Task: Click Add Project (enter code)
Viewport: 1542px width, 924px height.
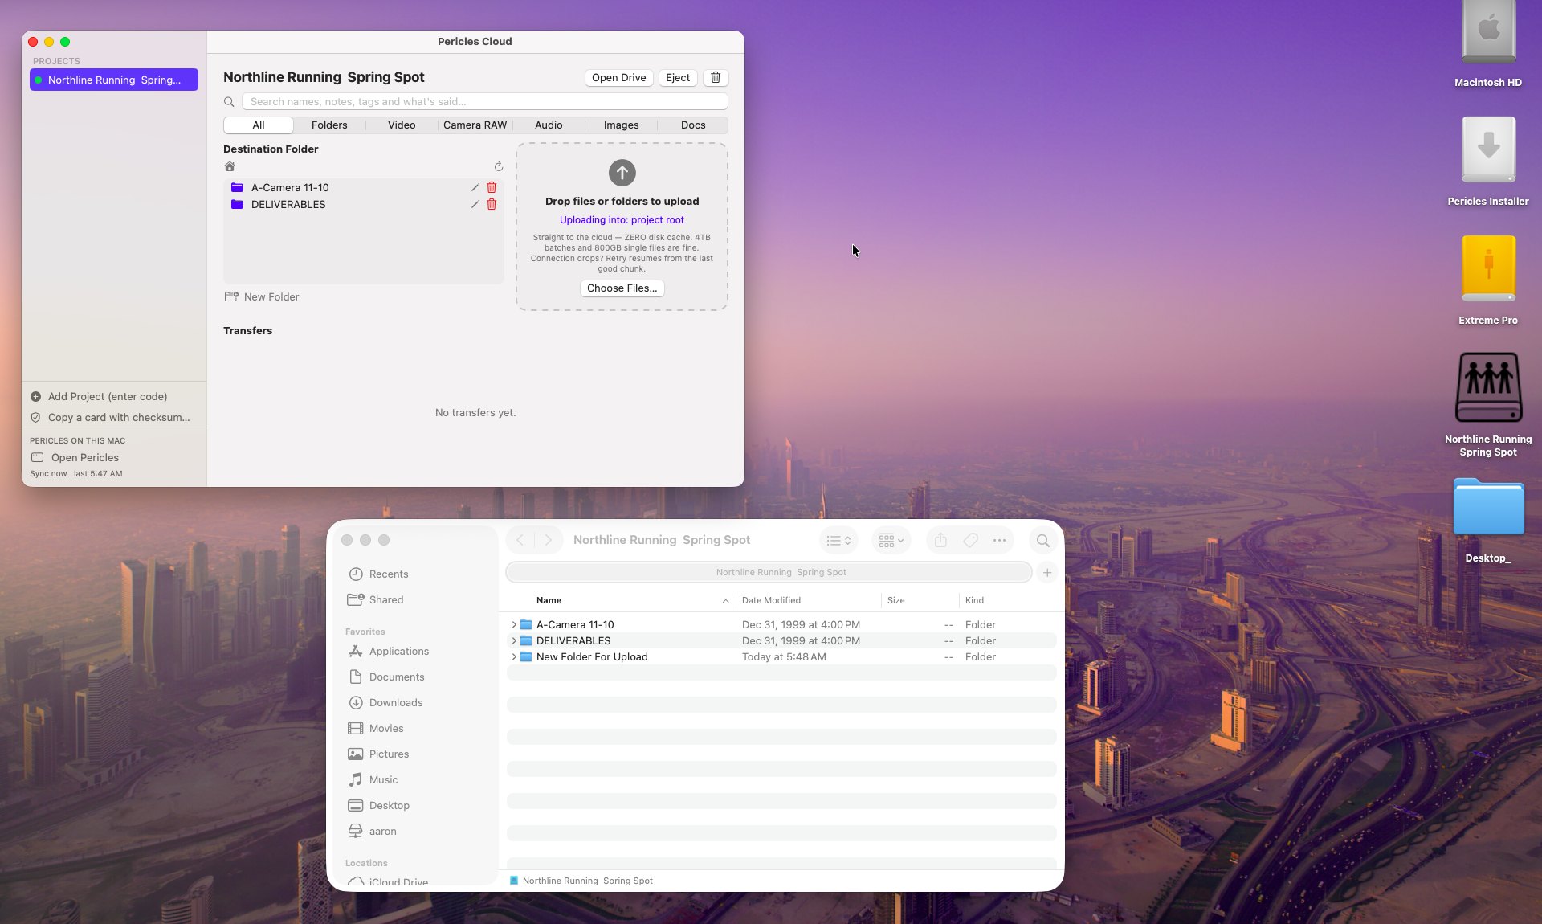Action: coord(100,397)
